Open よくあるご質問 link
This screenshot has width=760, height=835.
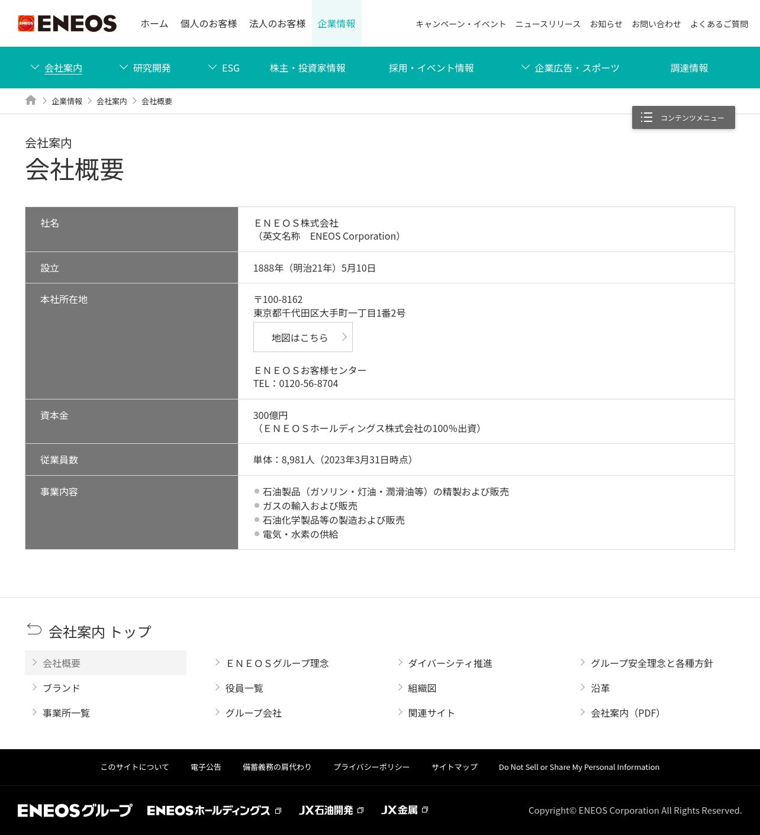(x=719, y=24)
